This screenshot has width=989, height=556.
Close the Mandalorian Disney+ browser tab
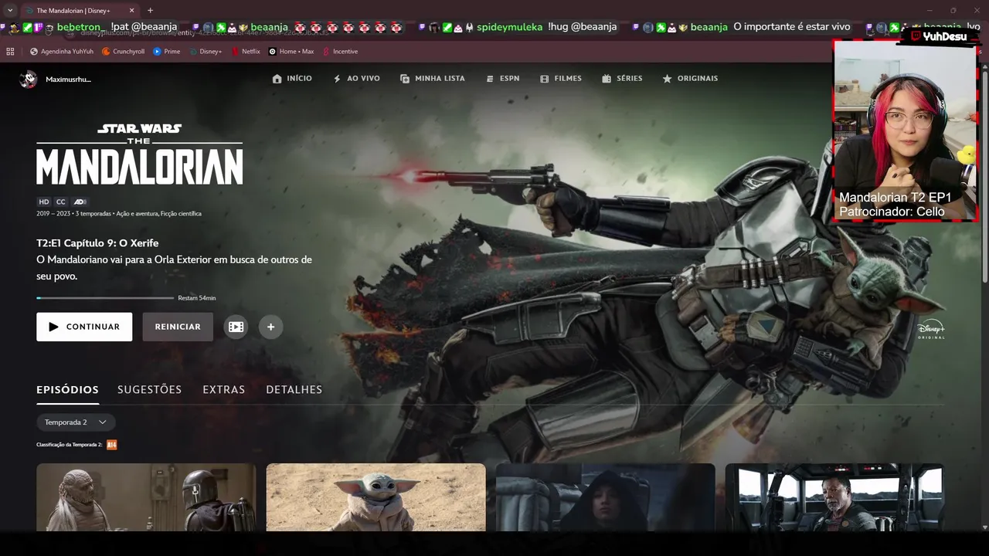click(131, 11)
